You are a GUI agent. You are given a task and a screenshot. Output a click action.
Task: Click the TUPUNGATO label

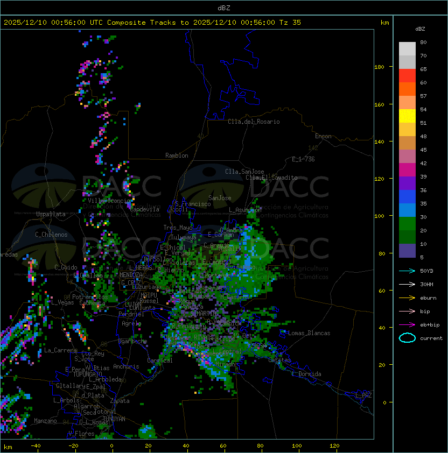pos(87,374)
